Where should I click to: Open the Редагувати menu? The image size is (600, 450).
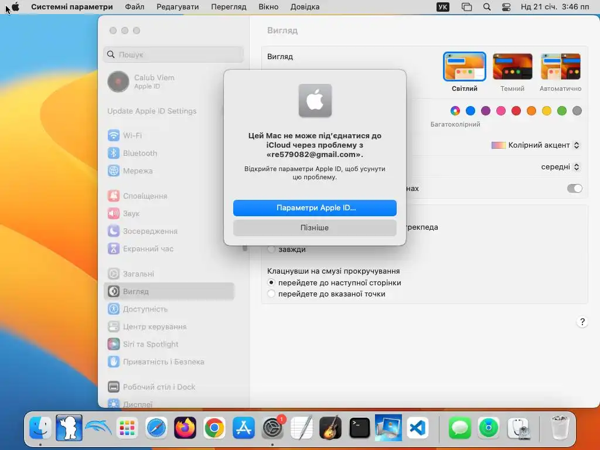coord(178,7)
